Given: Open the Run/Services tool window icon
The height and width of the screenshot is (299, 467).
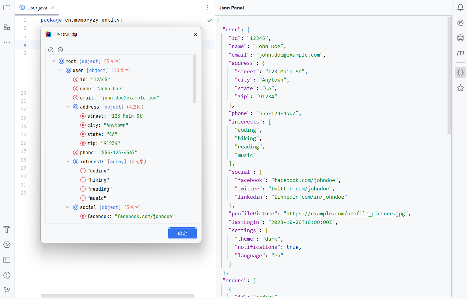Looking at the screenshot, I should (x=7, y=245).
